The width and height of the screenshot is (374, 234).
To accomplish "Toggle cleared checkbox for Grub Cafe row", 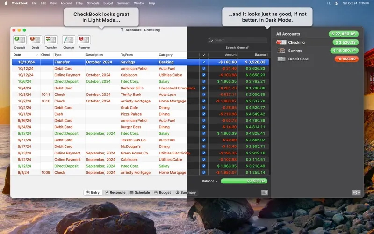I will point(204,108).
